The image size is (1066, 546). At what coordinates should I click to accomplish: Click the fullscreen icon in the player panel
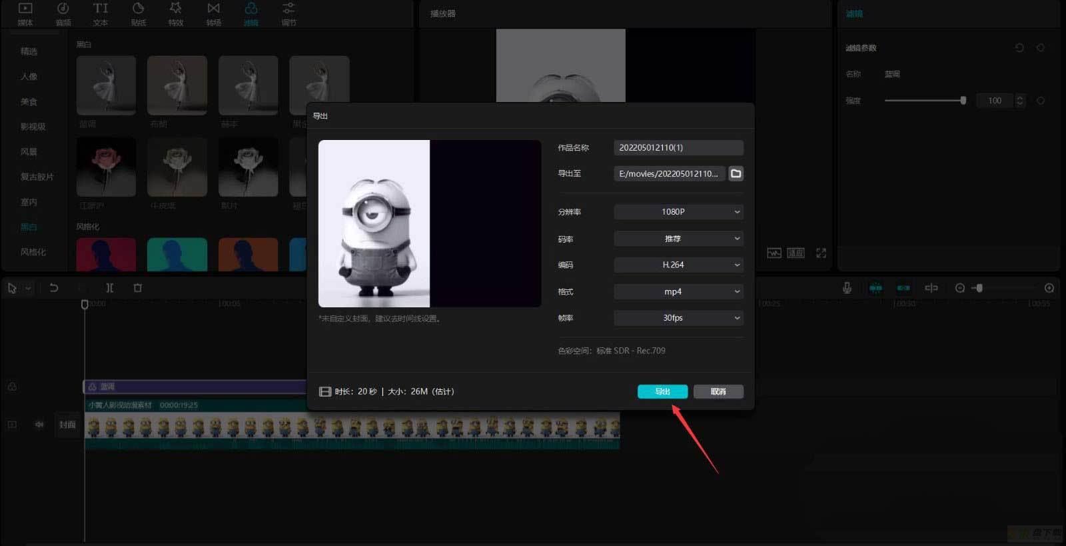pos(821,253)
